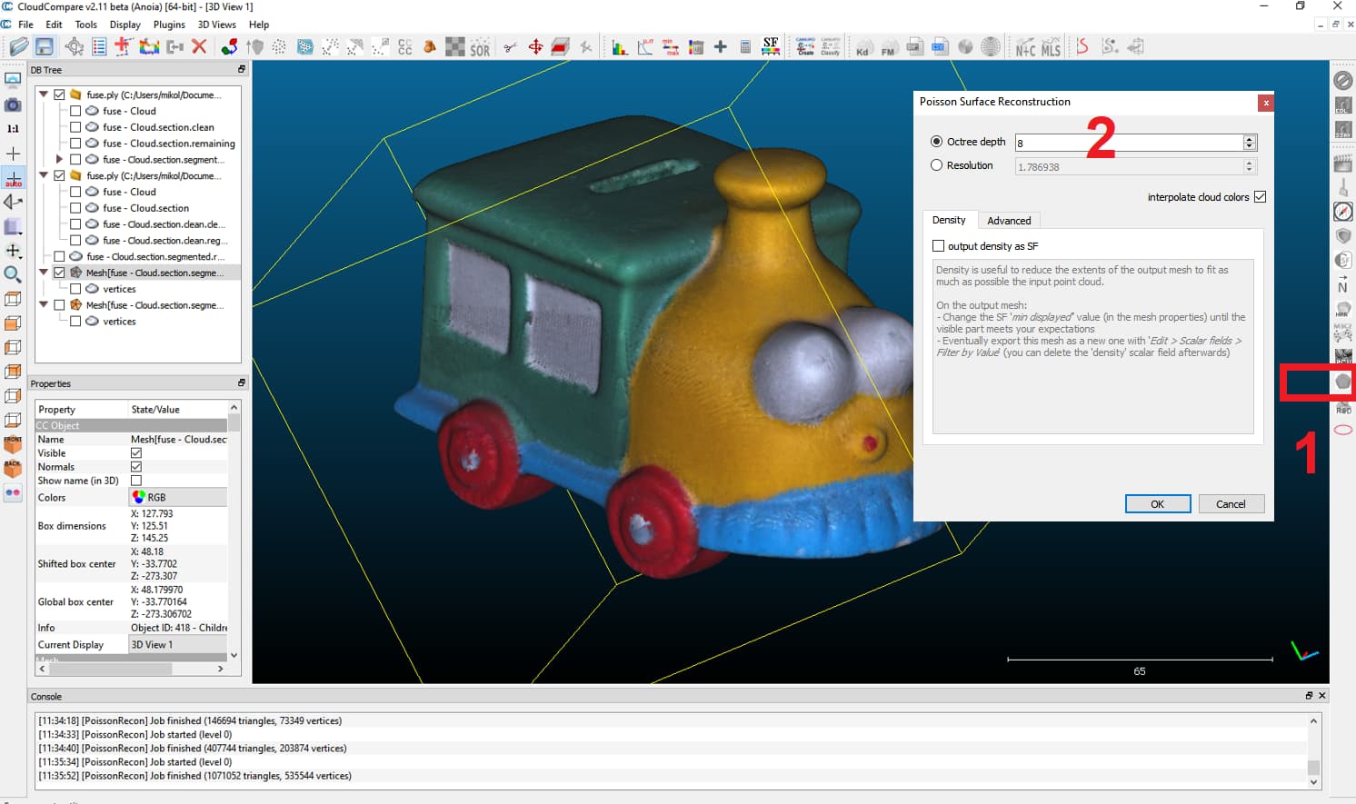The width and height of the screenshot is (1356, 804).
Task: Uncheck the Normals property checkbox
Action: pos(136,467)
